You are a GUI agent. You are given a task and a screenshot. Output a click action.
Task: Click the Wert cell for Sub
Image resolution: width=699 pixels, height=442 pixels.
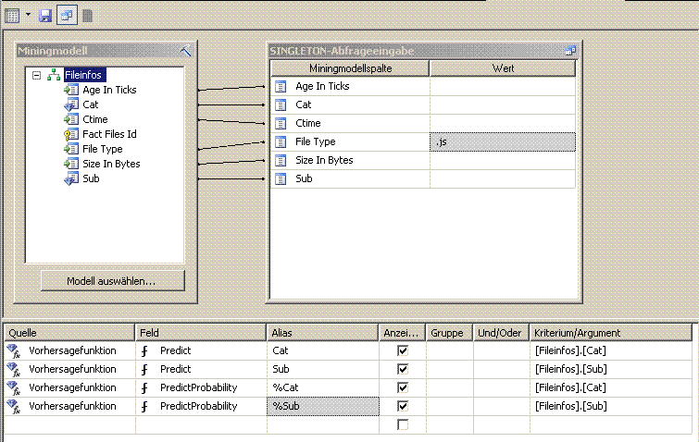(x=503, y=179)
